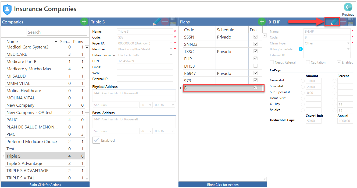The image size is (357, 188).
Task: Select Generalist Amount radio button
Action: tap(303, 81)
